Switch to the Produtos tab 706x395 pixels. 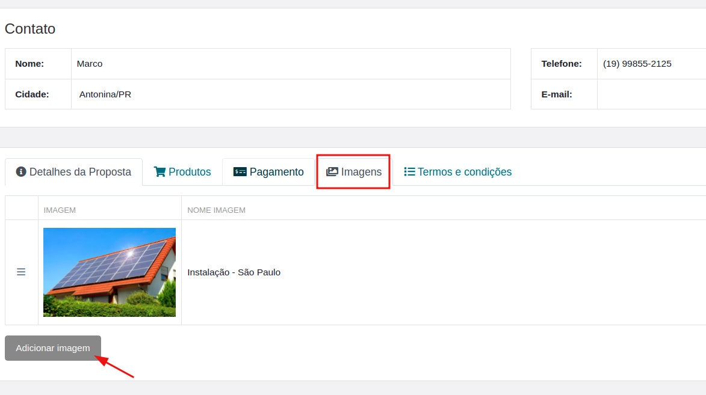(182, 172)
